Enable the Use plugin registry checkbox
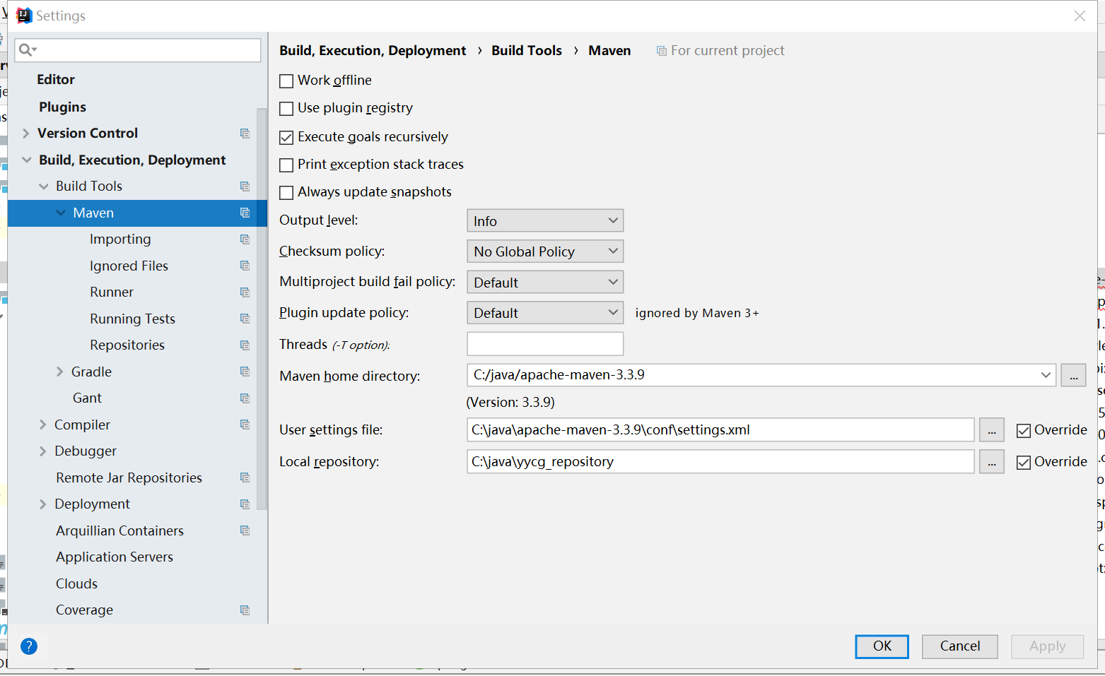The width and height of the screenshot is (1105, 676). coord(286,109)
